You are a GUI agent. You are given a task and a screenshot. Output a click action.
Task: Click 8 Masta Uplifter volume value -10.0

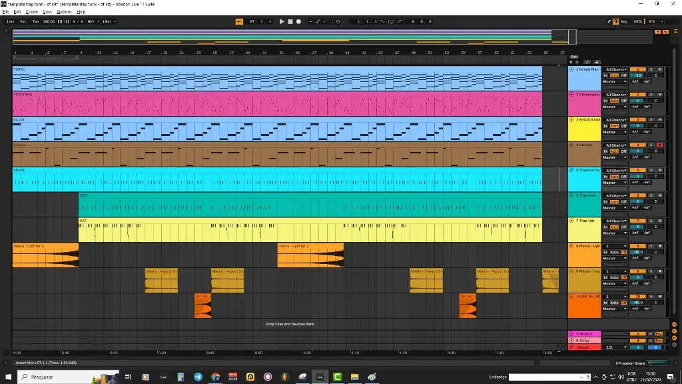tap(637, 252)
